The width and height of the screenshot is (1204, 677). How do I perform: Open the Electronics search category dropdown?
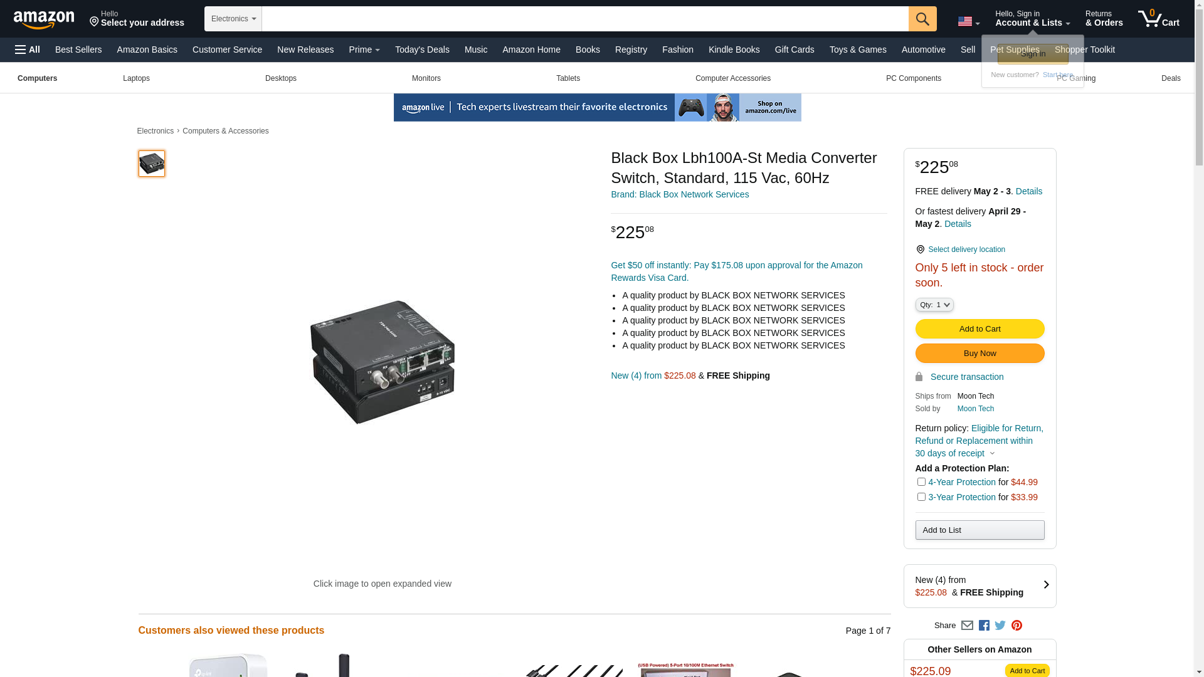233,19
